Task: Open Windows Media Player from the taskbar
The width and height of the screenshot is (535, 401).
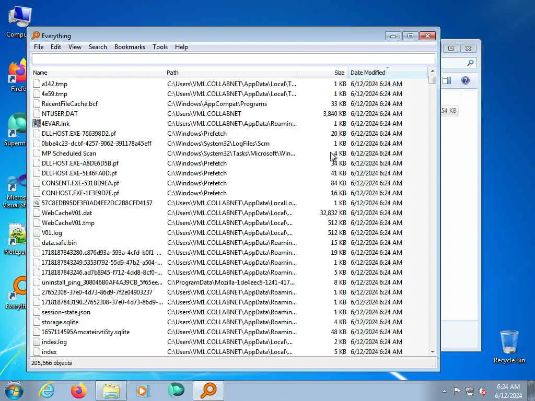Action: pyautogui.click(x=143, y=391)
